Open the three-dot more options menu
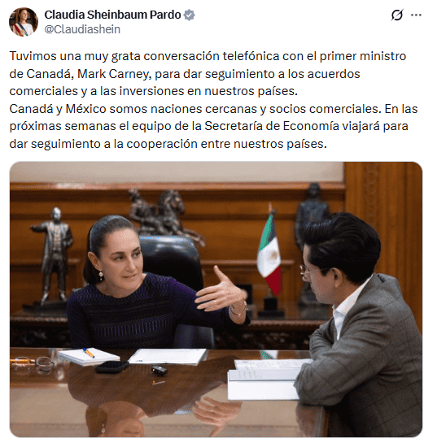The height and width of the screenshot is (443, 424). click(416, 15)
